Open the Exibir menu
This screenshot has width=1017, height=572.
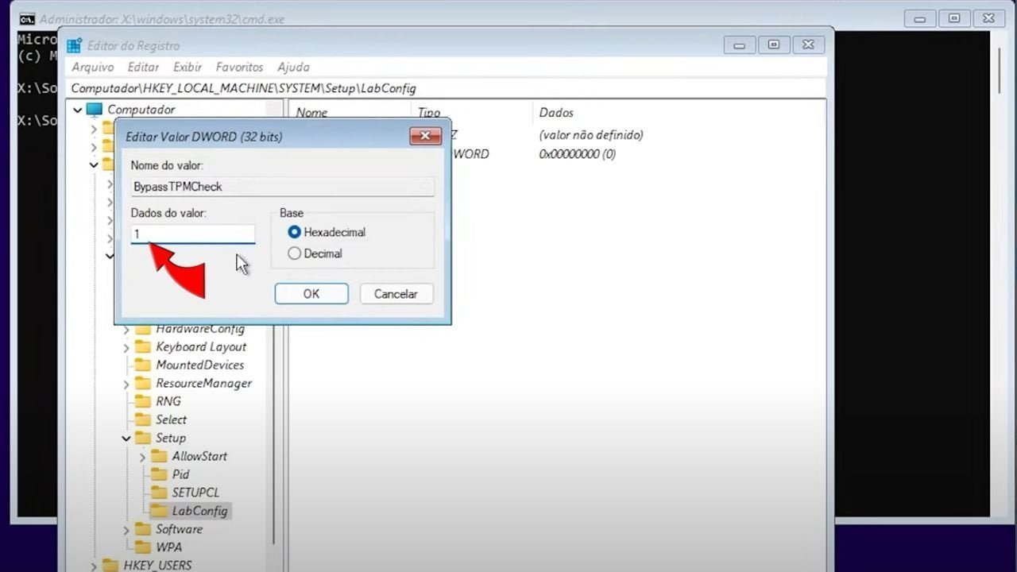[188, 67]
